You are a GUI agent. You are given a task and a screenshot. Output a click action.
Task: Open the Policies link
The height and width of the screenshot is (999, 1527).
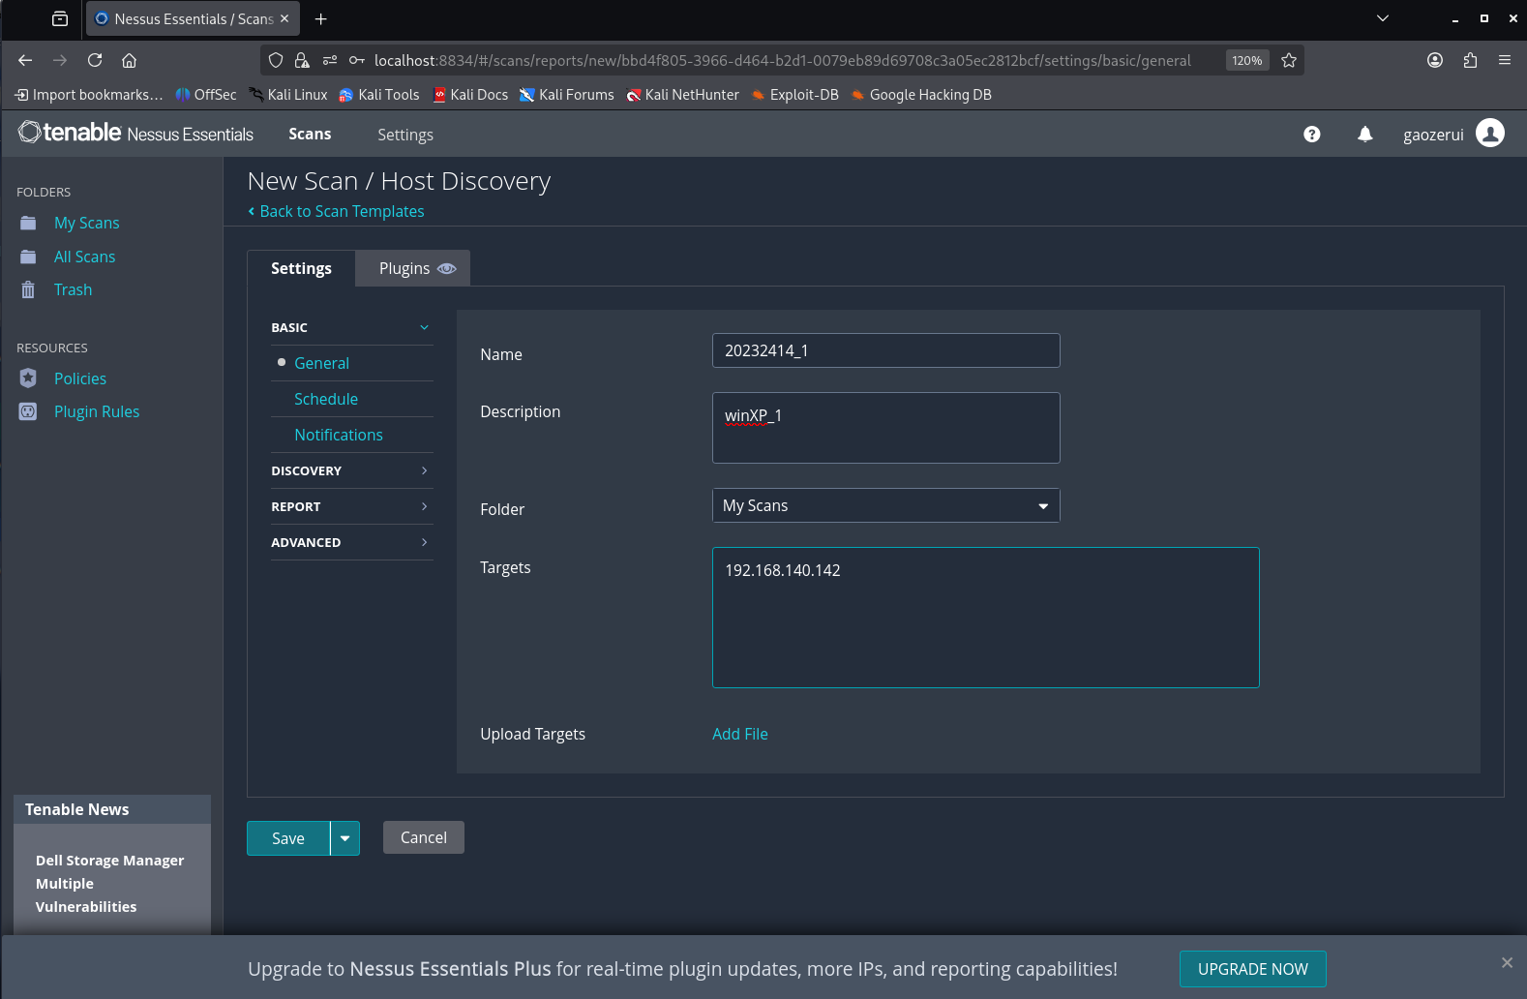click(x=80, y=378)
